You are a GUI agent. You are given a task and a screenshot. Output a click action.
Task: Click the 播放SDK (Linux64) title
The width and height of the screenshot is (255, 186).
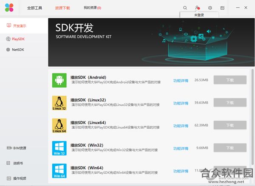point(88,122)
